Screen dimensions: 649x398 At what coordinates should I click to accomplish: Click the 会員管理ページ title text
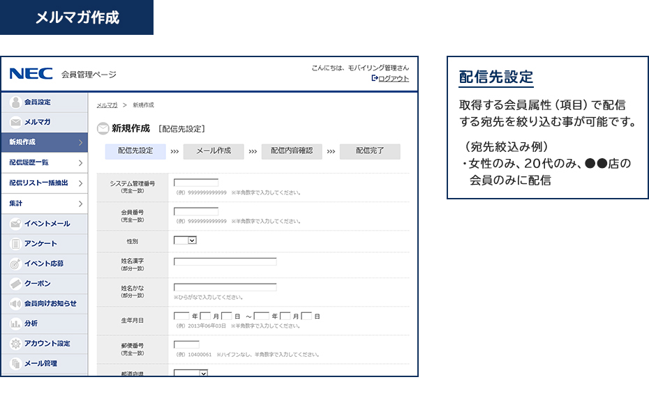pyautogui.click(x=89, y=75)
